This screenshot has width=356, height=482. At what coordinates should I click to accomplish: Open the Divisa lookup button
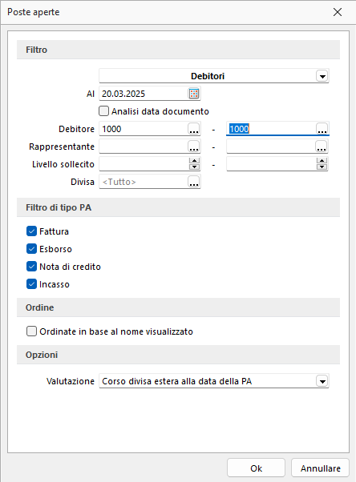pyautogui.click(x=194, y=182)
